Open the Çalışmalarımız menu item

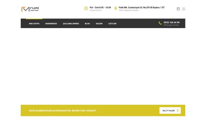71,24
